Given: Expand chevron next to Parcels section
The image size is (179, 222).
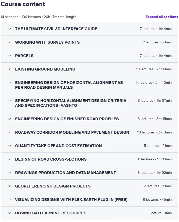Looking at the screenshot, I should tap(10, 56).
